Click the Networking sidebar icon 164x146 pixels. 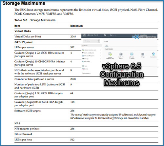(x=83, y=62)
